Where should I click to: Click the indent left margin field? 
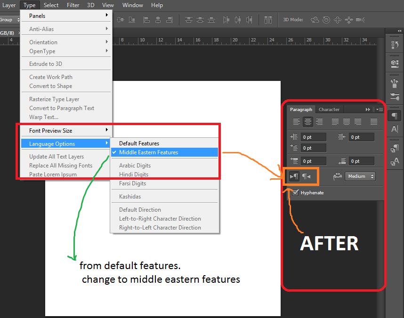314,137
